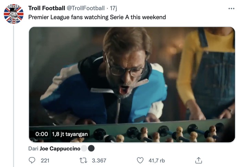Click the 1,8 jt tayangan view count
Viewport: 241px width, 167px height.
point(70,134)
